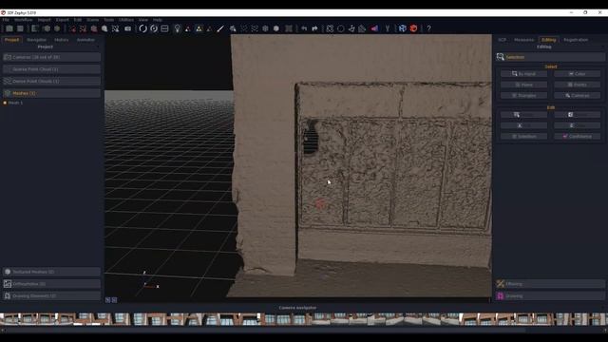Click the hollow circle icon in toolbar
This screenshot has width=608, height=342.
pos(340,28)
